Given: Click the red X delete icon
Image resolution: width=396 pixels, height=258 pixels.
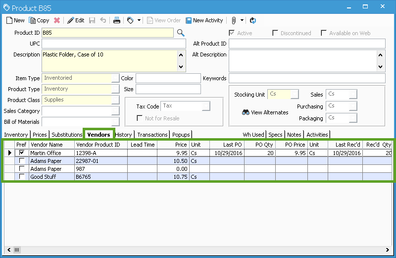Looking at the screenshot, I should coord(57,20).
